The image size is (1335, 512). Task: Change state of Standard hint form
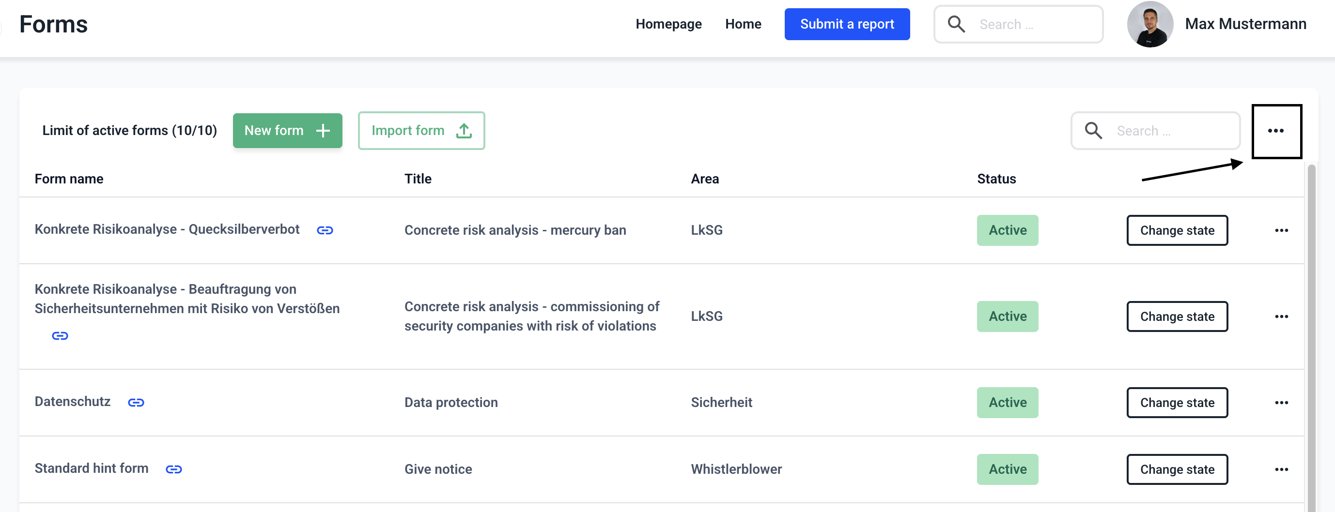click(x=1177, y=469)
